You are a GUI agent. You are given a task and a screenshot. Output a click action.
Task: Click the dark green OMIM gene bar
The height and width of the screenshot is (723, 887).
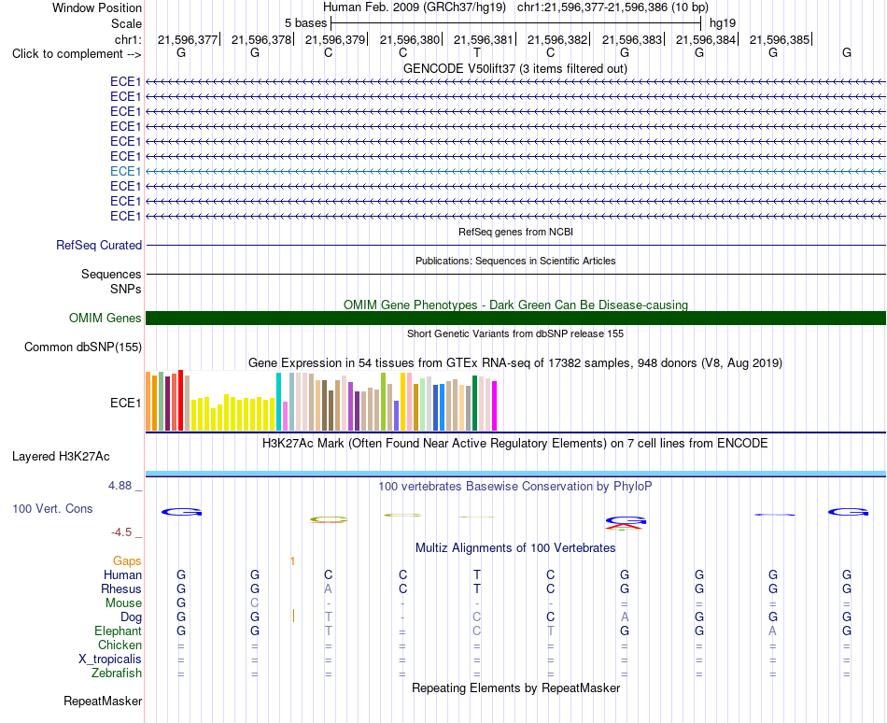tap(515, 318)
